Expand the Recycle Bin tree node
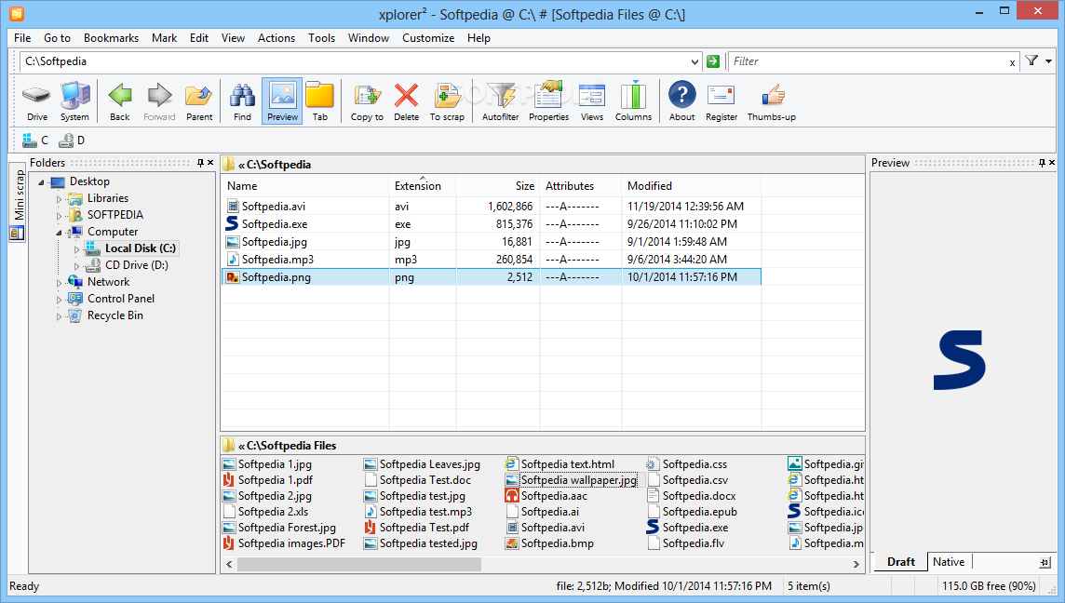Viewport: 1065px width, 603px height. [x=59, y=315]
